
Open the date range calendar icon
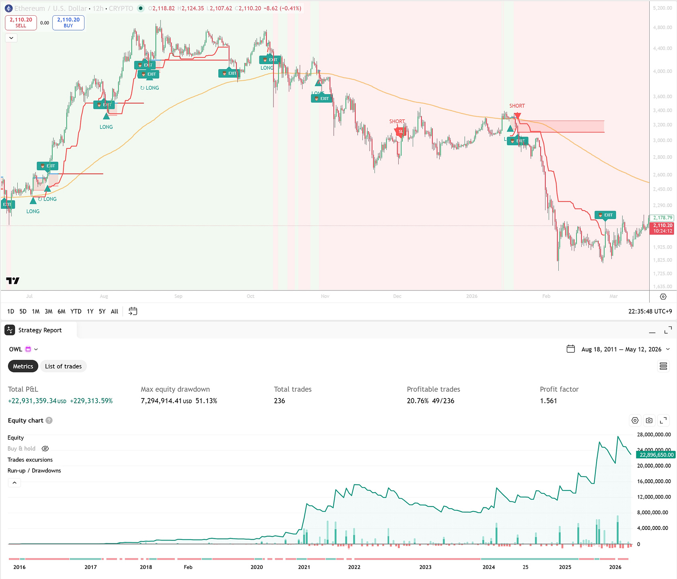click(x=571, y=349)
